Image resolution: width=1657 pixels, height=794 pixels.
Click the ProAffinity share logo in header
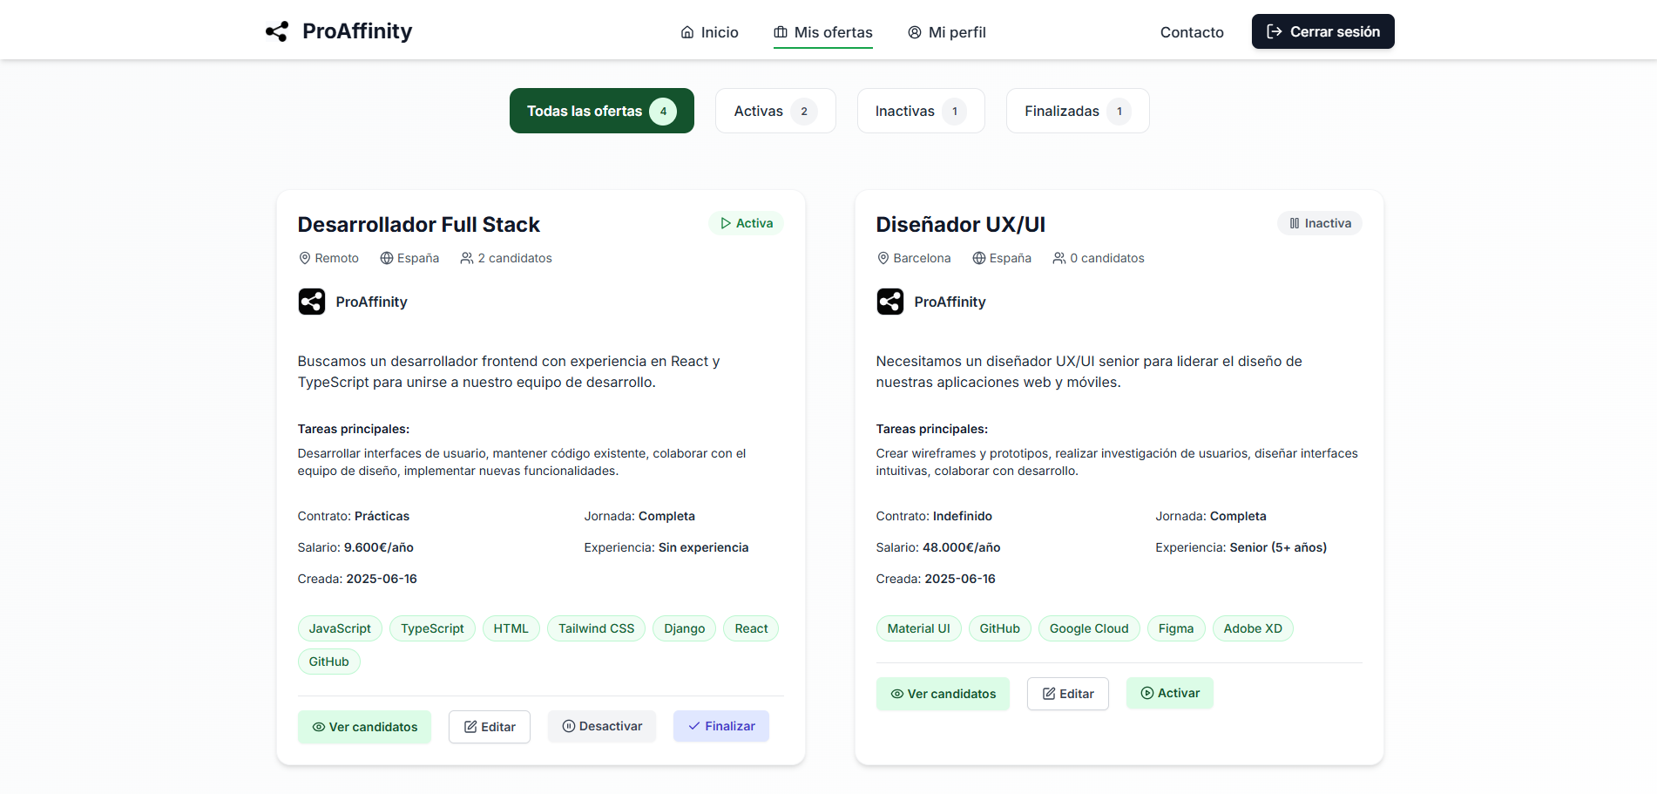coord(277,31)
